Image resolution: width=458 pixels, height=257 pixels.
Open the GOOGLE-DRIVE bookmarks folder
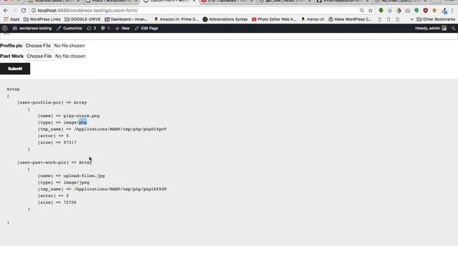(x=82, y=19)
